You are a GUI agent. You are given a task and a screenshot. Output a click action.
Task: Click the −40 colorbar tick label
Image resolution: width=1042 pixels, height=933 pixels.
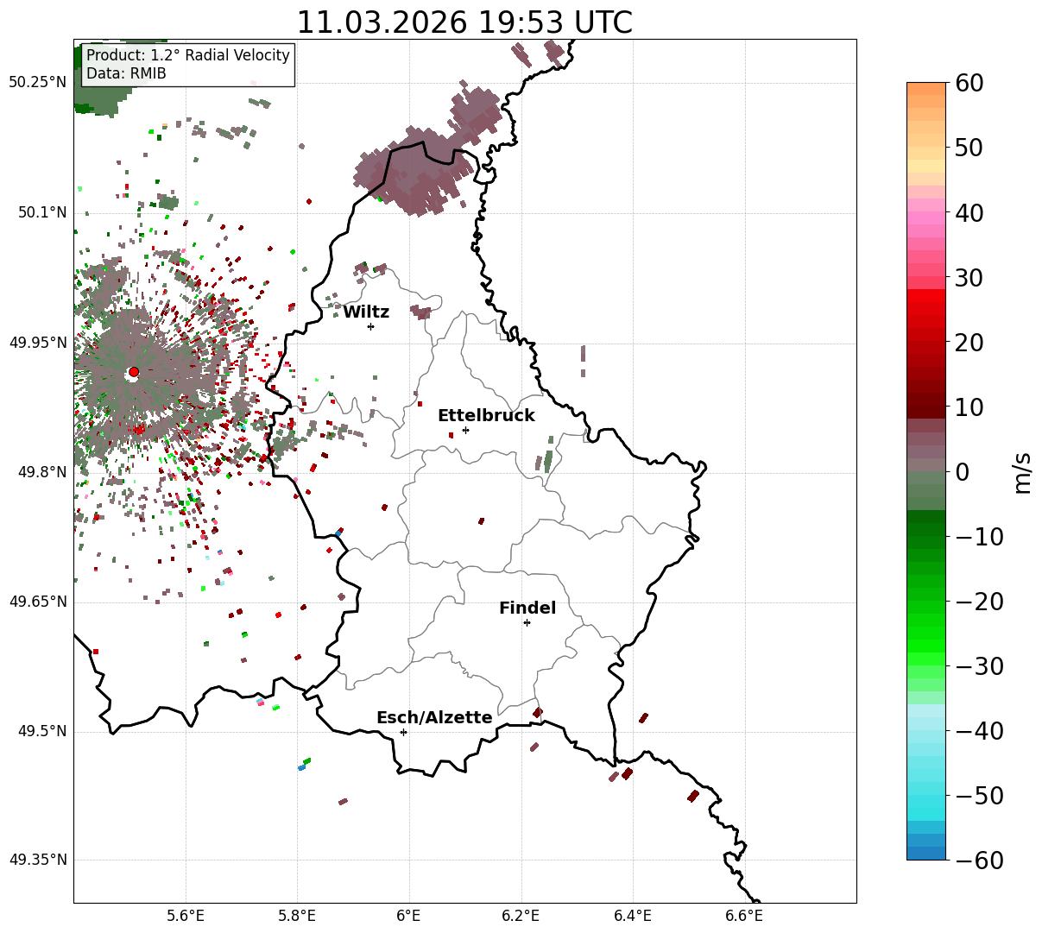(979, 731)
